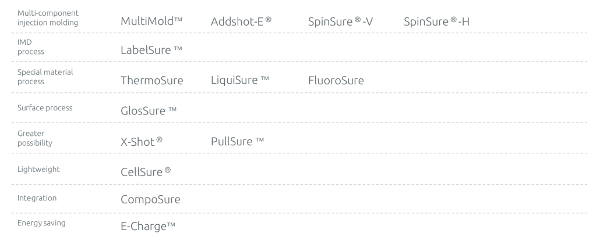Click the X-Shot technology link

tap(140, 141)
